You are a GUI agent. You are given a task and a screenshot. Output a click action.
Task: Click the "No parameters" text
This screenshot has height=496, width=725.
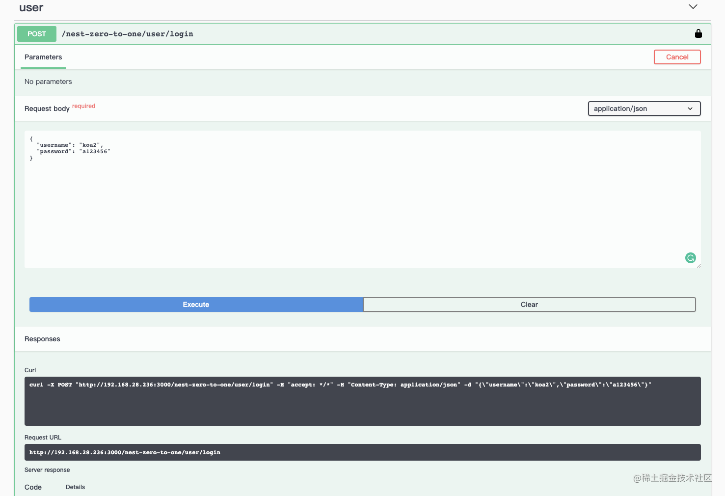(x=48, y=82)
